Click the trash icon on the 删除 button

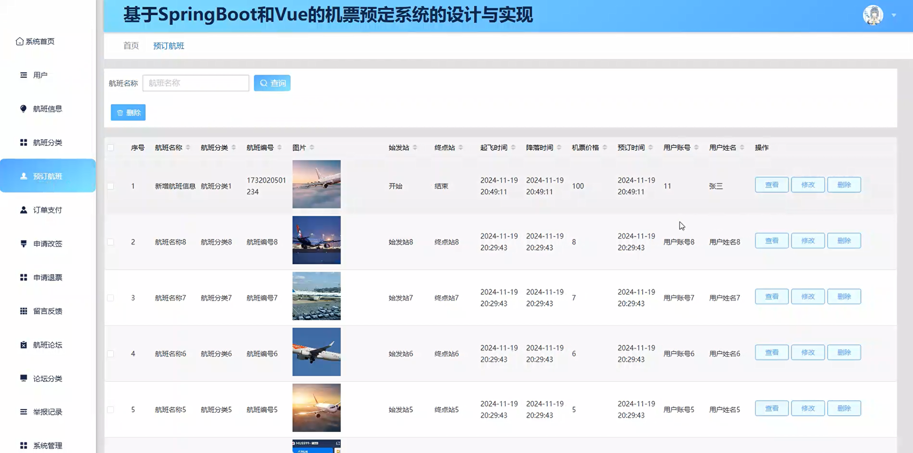120,112
